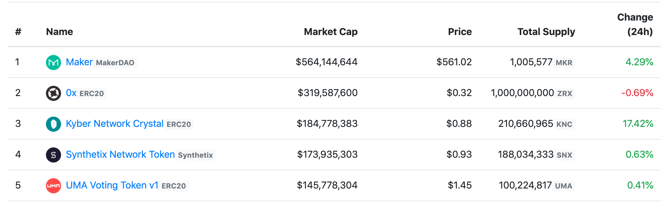This screenshot has width=669, height=203.
Task: Sort by the Total Supply column header
Action: tap(546, 32)
